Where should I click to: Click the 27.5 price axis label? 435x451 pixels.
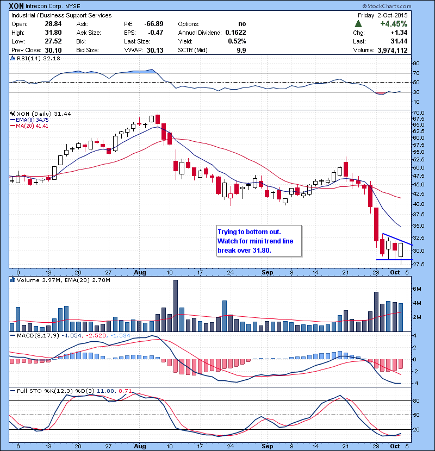click(x=418, y=264)
